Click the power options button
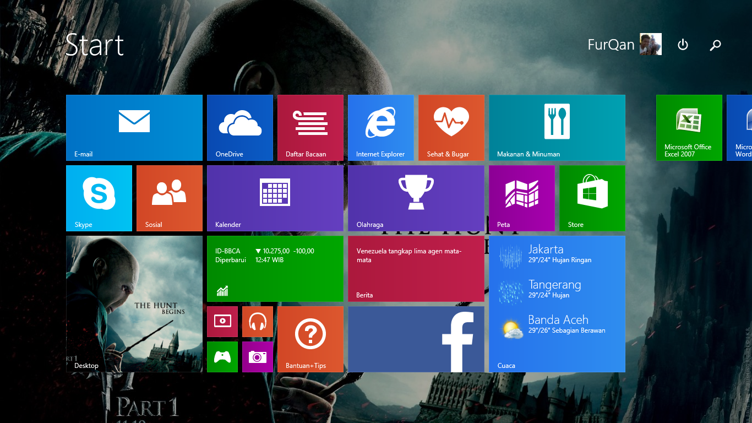The width and height of the screenshot is (752, 423). pos(683,45)
